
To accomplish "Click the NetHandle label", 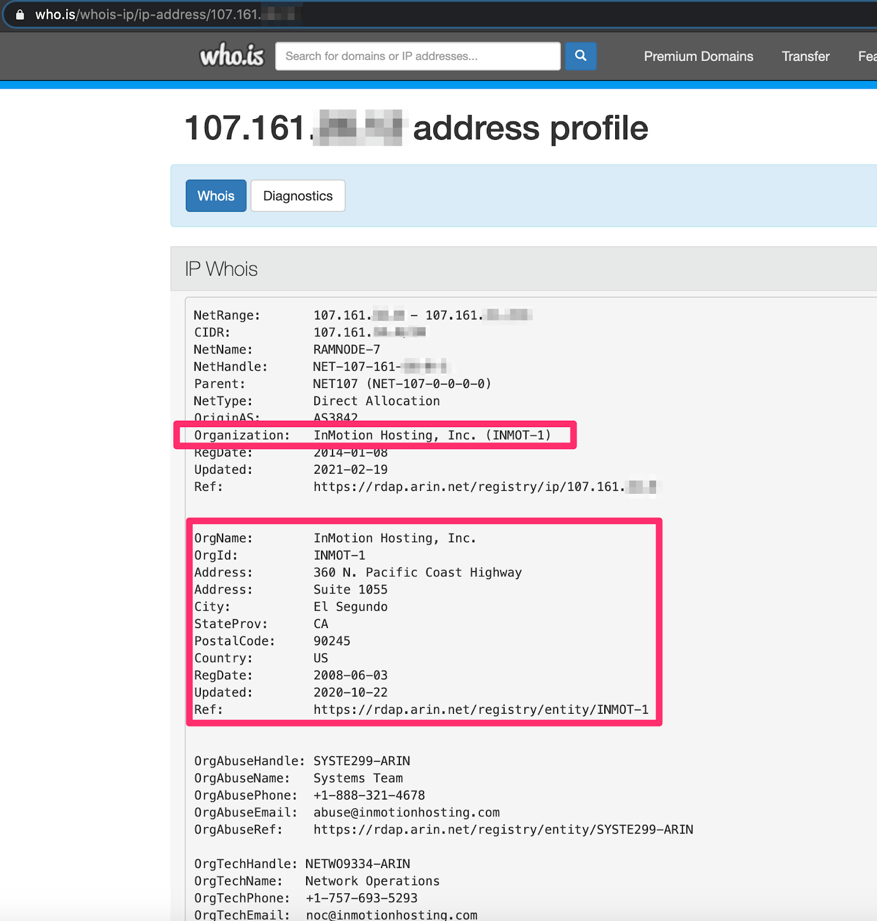I will point(231,367).
